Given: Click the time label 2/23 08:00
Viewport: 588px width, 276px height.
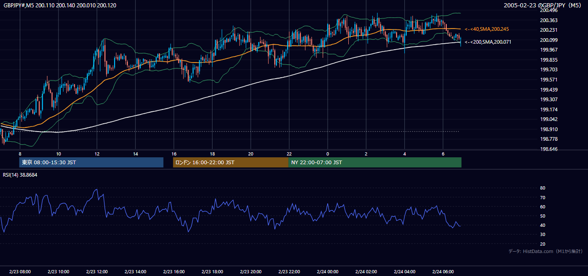Looking at the screenshot, I should (20, 271).
